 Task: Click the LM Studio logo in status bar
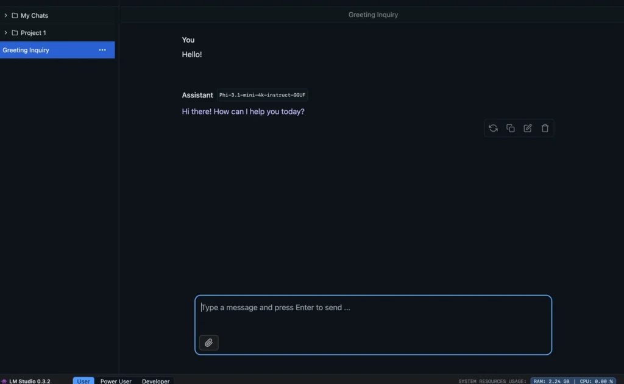[4, 381]
